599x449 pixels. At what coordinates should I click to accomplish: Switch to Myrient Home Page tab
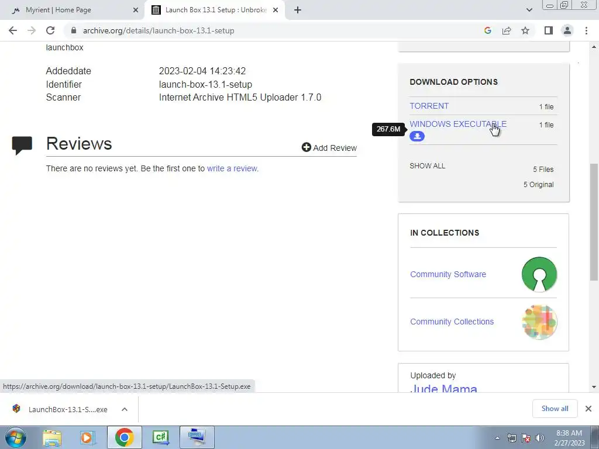[x=58, y=10]
